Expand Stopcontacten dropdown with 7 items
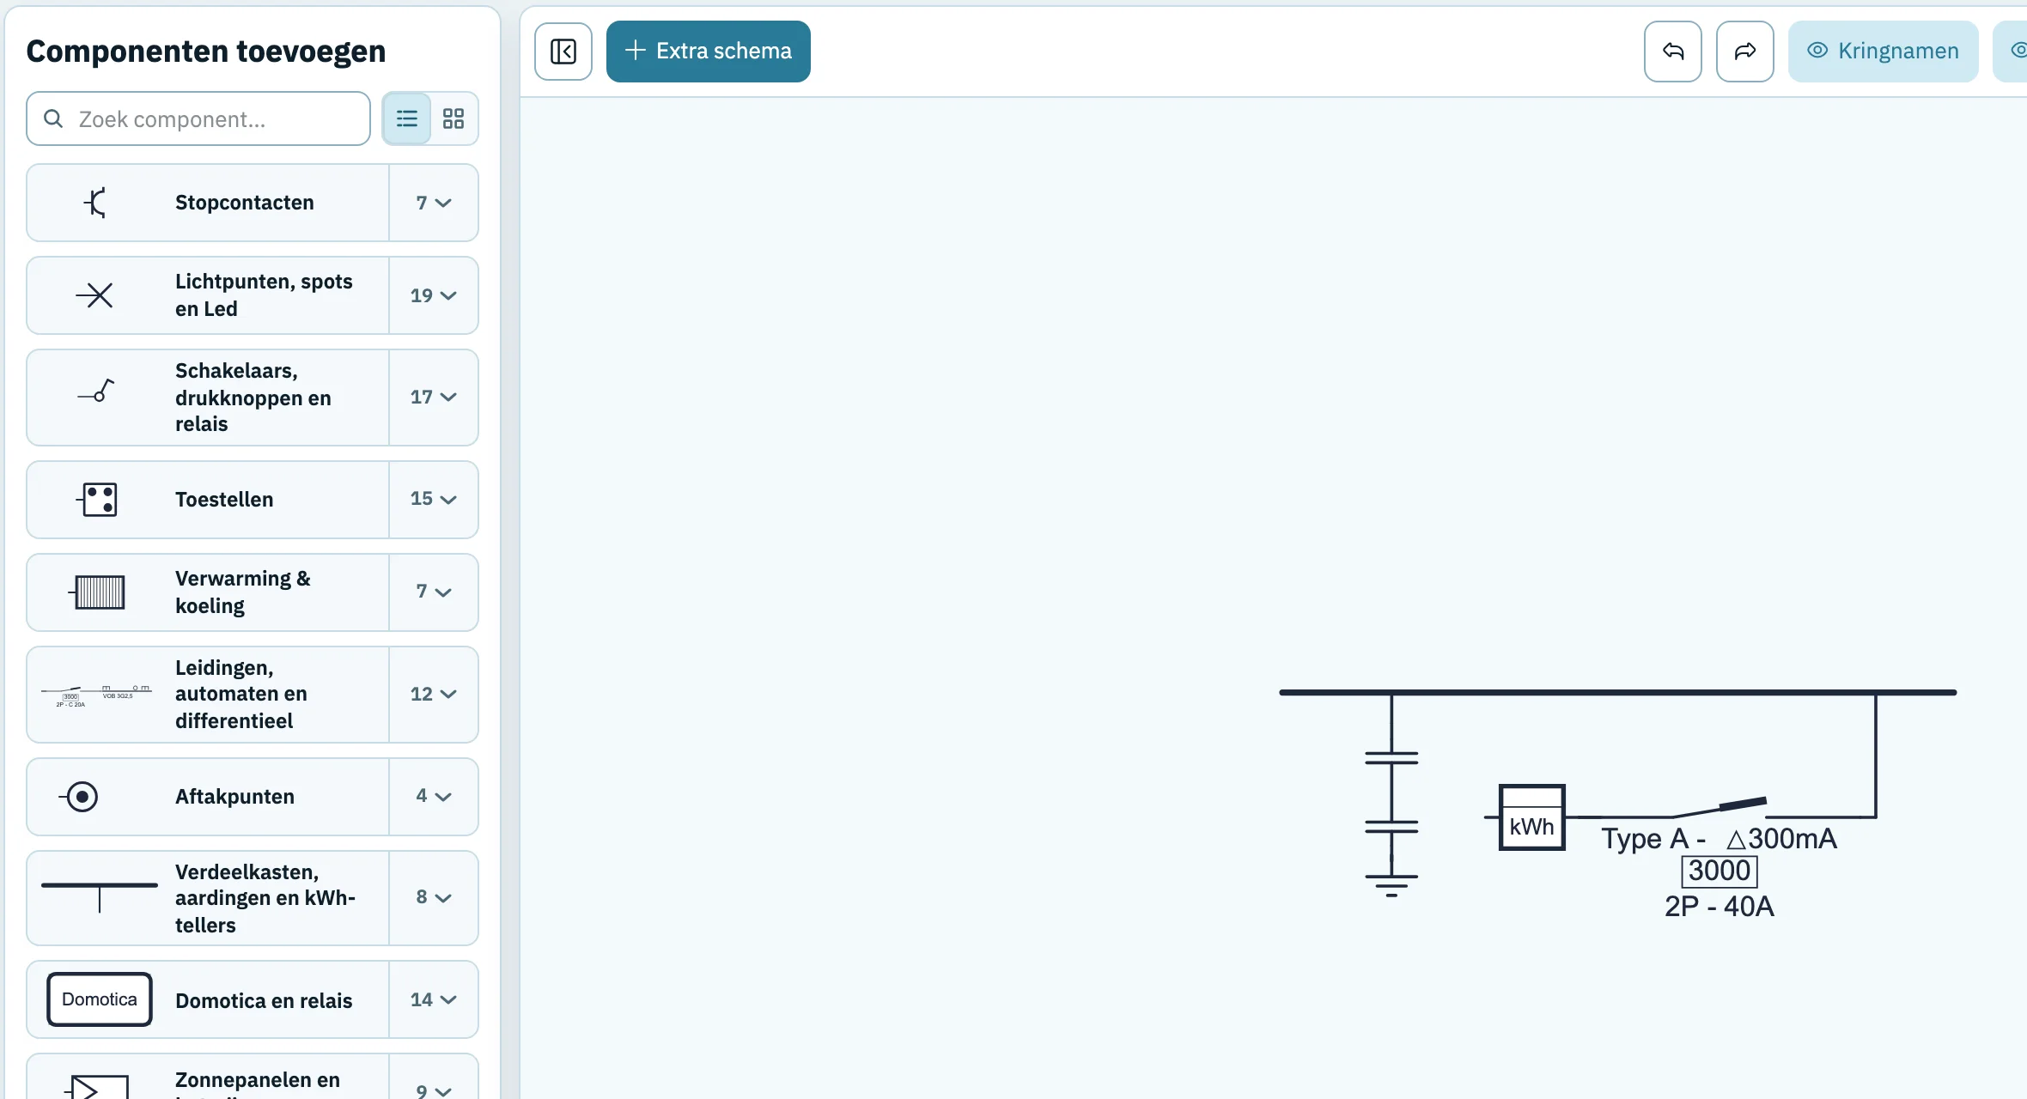 (434, 203)
